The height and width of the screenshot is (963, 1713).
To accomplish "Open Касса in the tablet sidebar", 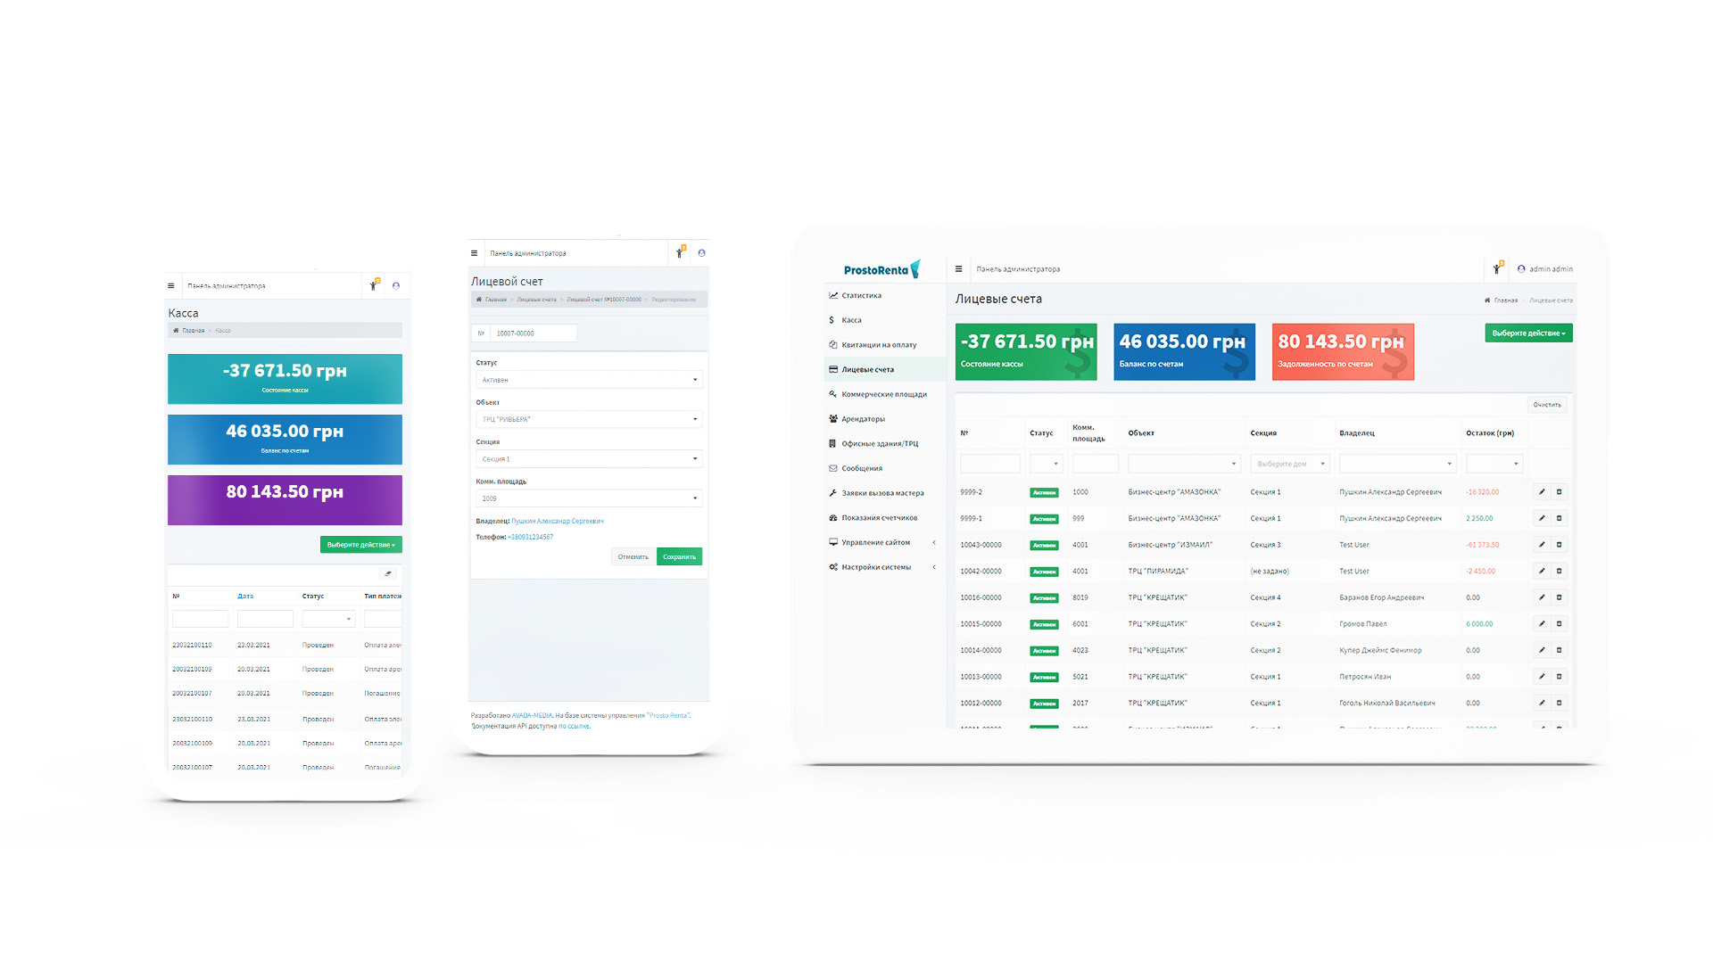I will pos(851,320).
